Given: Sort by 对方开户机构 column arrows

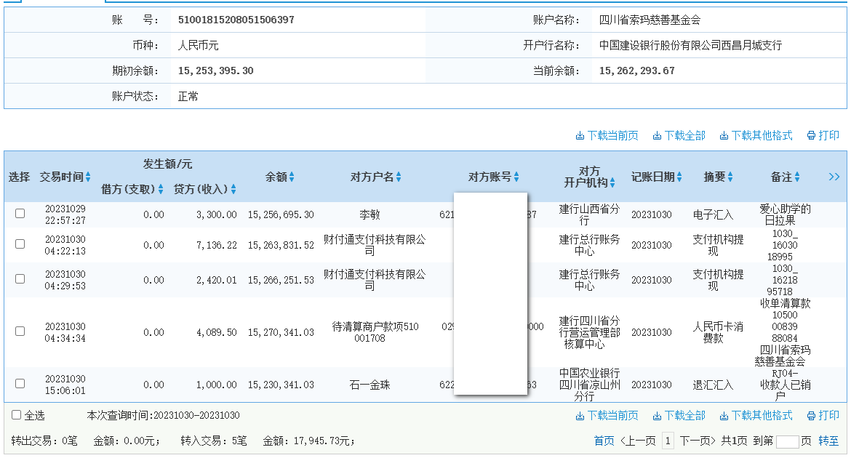Looking at the screenshot, I should click(x=612, y=183).
